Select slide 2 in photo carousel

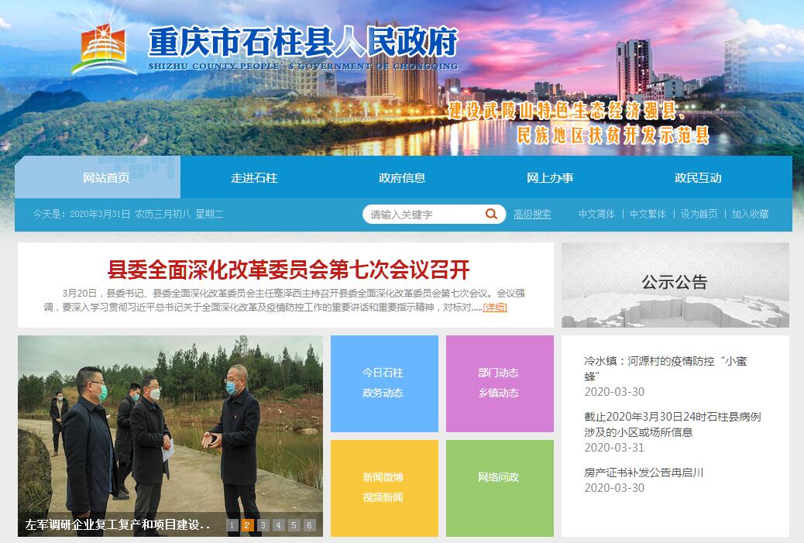click(x=247, y=525)
